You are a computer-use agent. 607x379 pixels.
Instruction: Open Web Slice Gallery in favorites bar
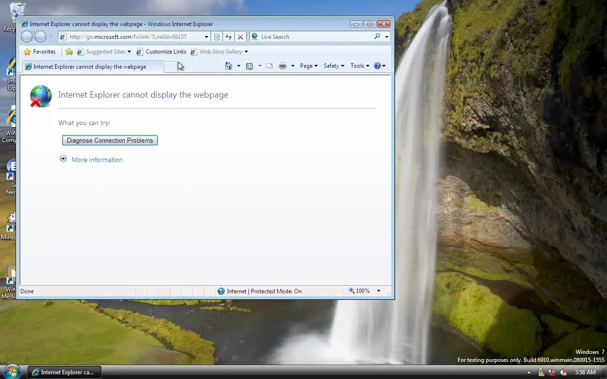point(219,52)
